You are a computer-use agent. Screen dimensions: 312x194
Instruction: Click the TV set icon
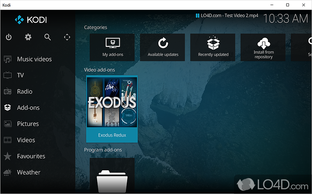(7, 75)
